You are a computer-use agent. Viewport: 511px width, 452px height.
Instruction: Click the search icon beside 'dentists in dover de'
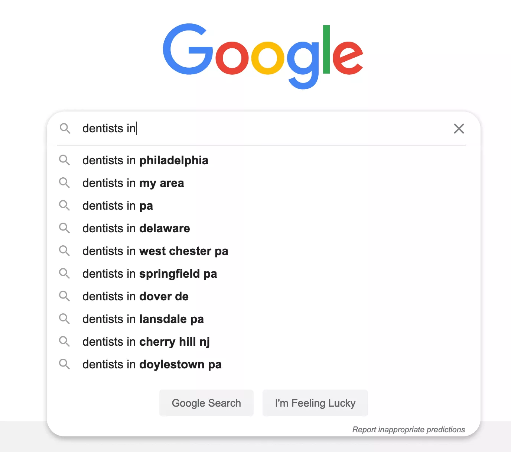tap(65, 296)
